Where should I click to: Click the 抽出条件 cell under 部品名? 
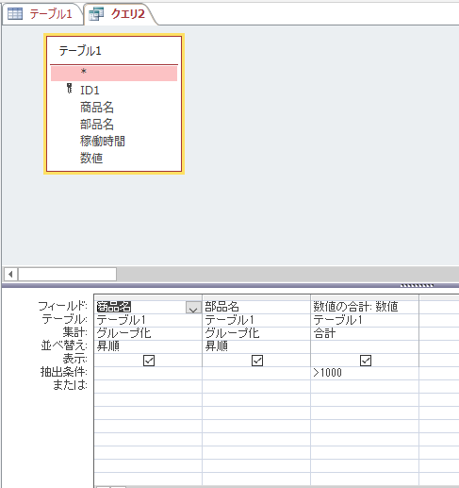coord(256,373)
